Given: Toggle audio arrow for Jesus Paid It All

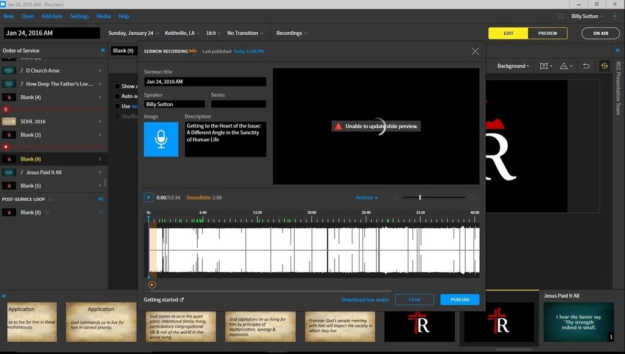Looking at the screenshot, I should (99, 172).
